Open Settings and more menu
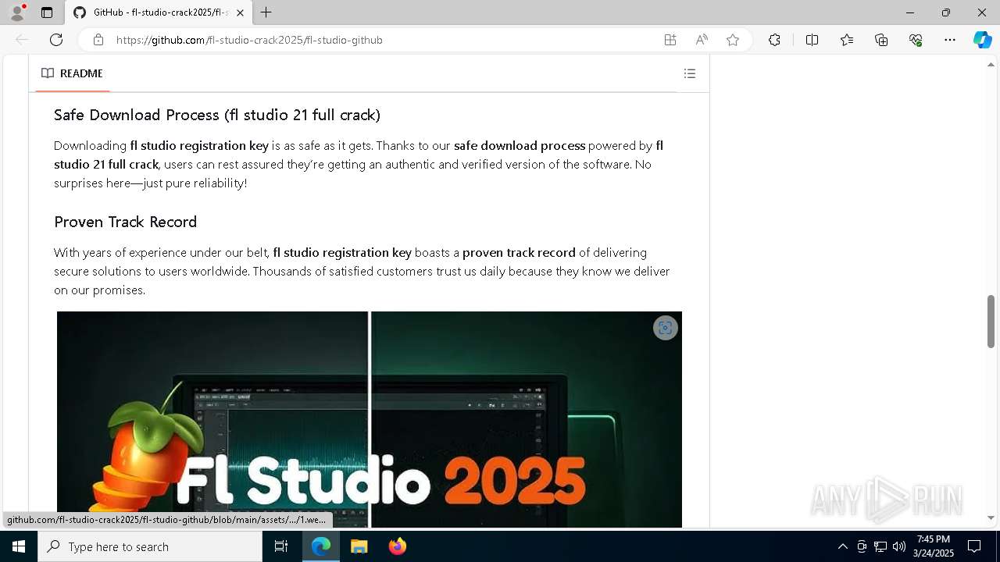Viewport: 1000px width, 562px height. [x=950, y=40]
